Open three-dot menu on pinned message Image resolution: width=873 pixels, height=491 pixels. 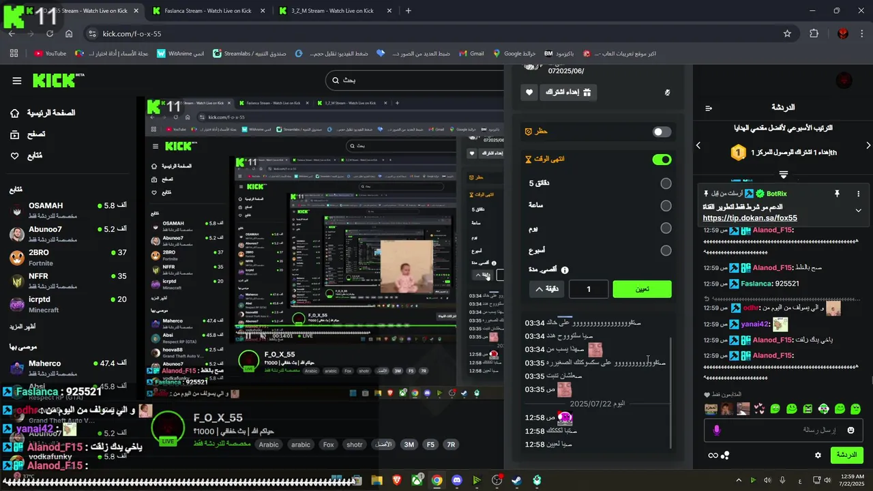(x=859, y=194)
